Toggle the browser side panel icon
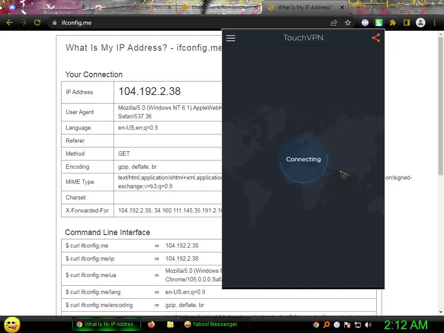The image size is (444, 333). (407, 23)
